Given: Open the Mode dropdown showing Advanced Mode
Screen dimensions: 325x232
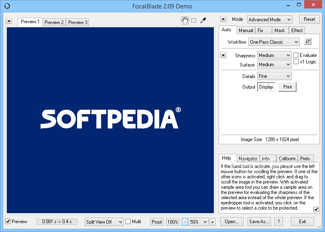Looking at the screenshot, I should click(270, 20).
